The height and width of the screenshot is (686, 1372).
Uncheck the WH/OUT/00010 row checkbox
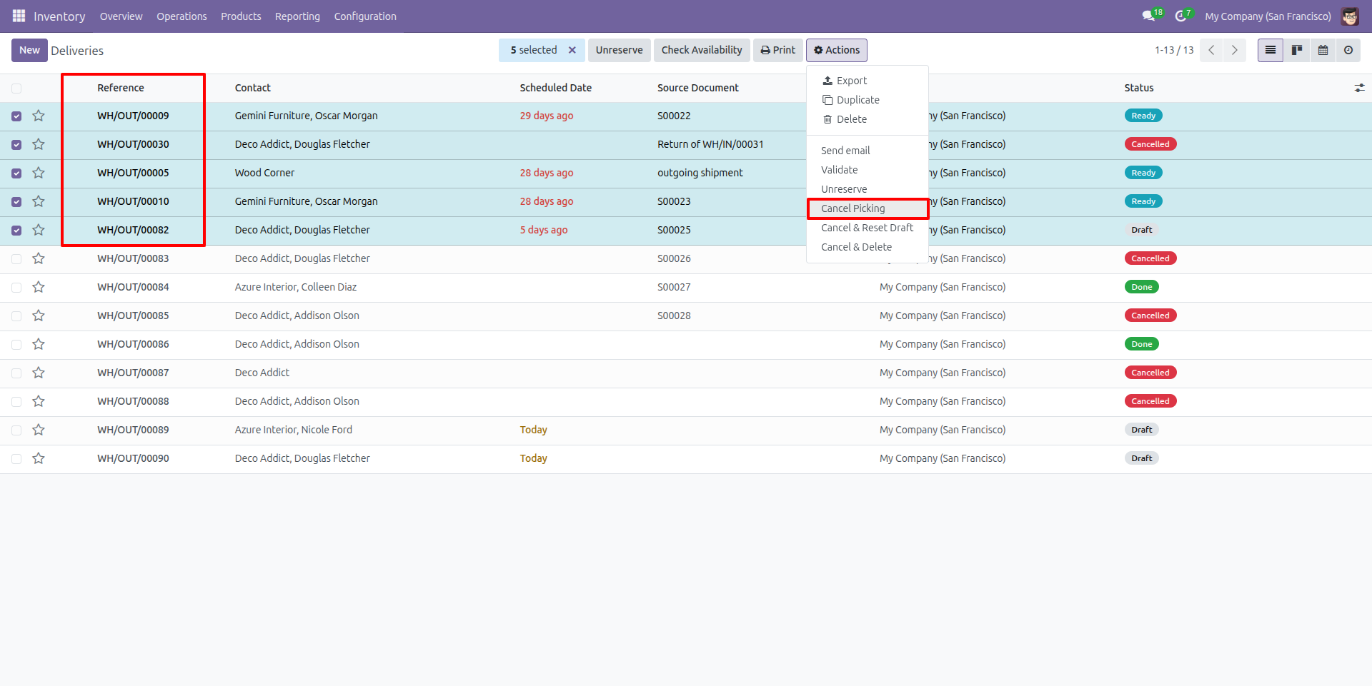pos(16,202)
